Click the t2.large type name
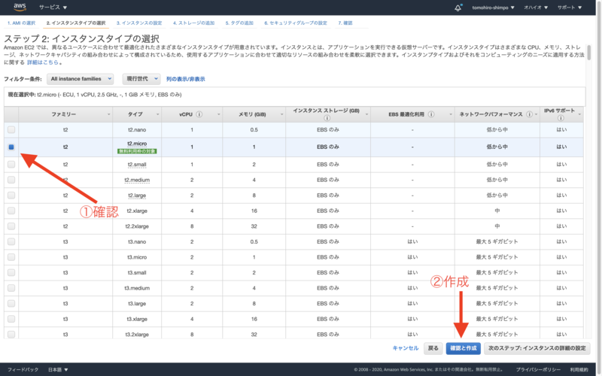Viewport: 602px width, 376px height. pyautogui.click(x=137, y=196)
